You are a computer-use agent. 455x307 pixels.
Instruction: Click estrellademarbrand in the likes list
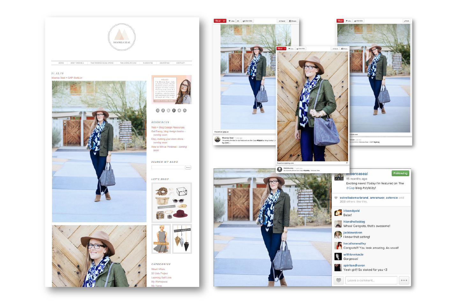354,198
